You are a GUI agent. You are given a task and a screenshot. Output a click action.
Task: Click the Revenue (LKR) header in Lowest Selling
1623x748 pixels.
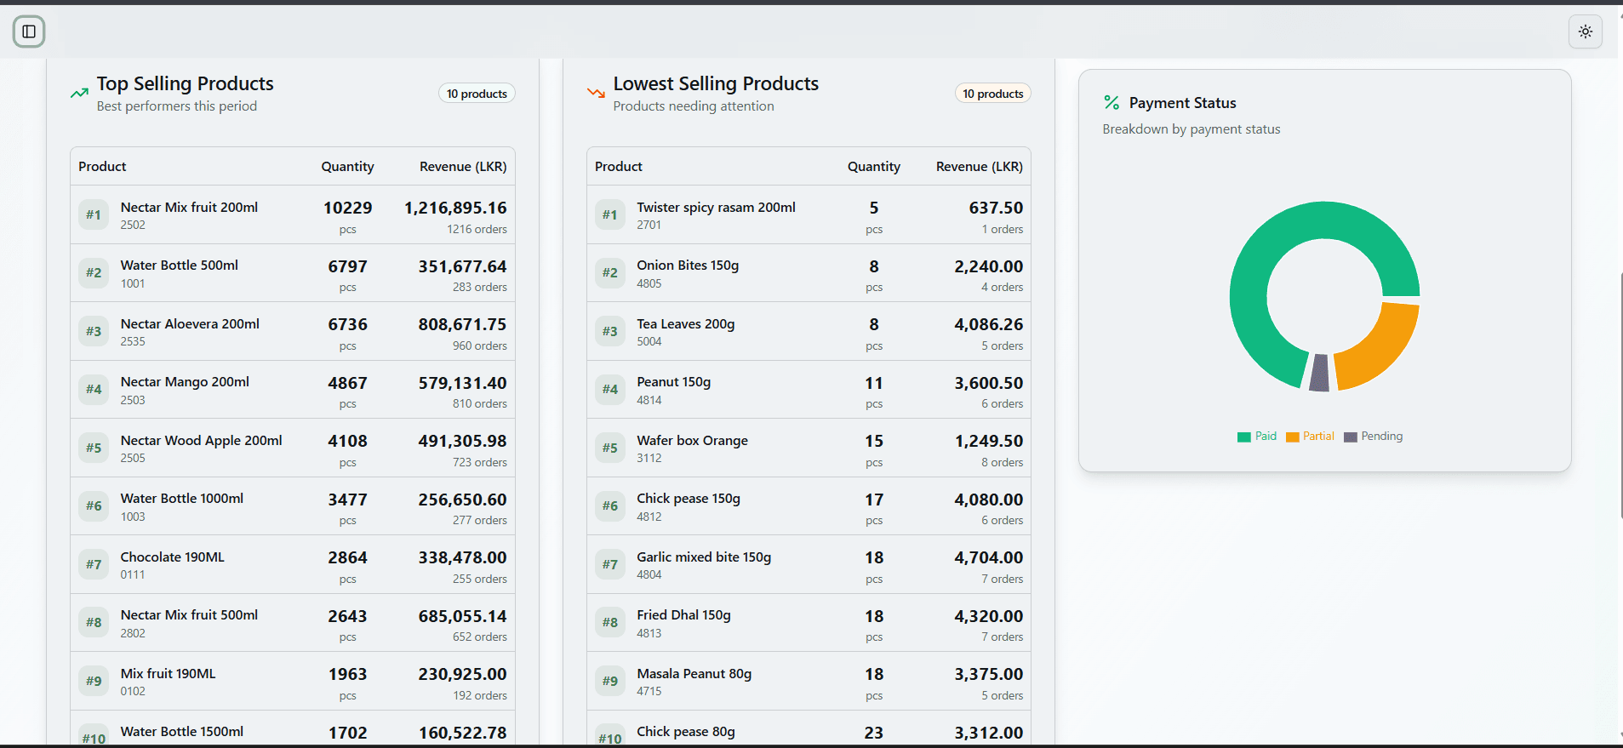point(980,167)
